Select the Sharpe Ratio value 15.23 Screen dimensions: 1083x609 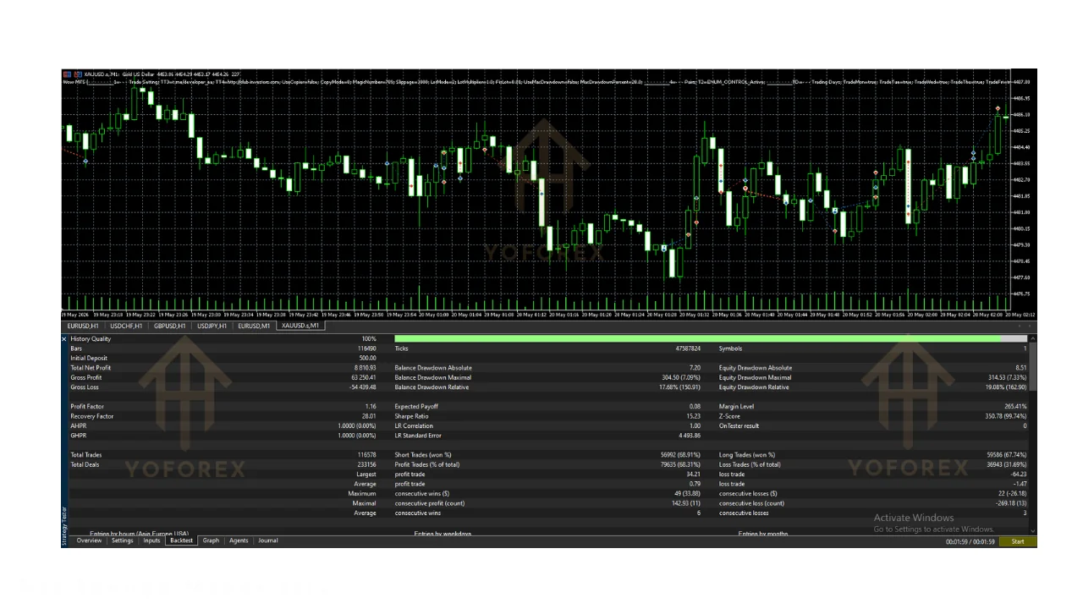pyautogui.click(x=693, y=416)
